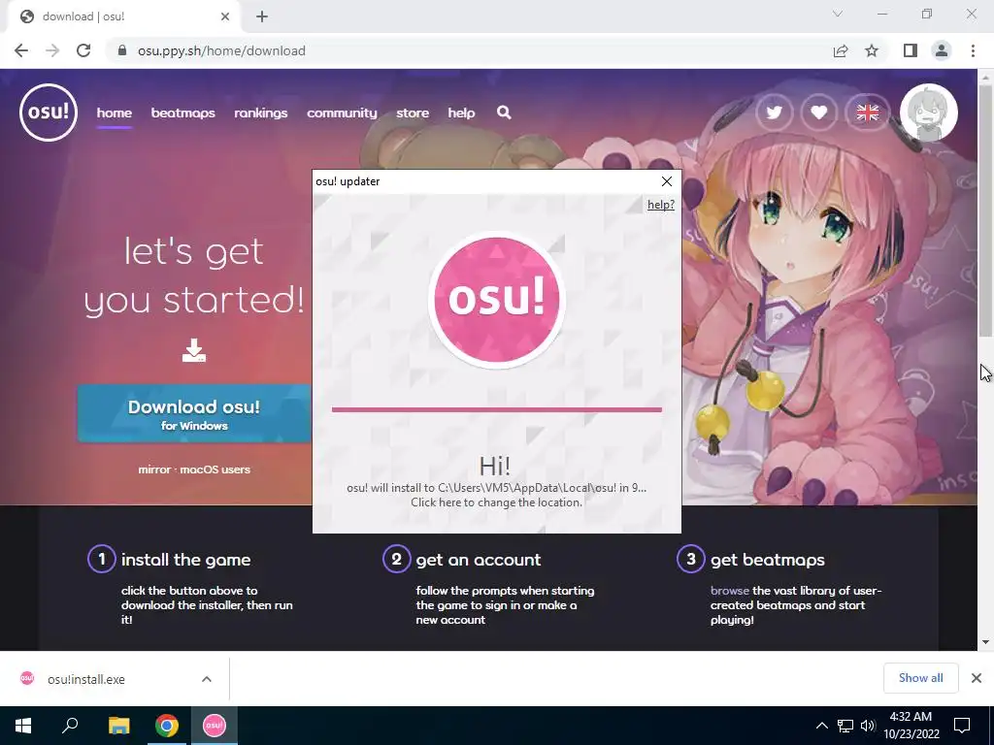The image size is (994, 745).
Task: Click the 'get an account' heading
Action: point(479,560)
